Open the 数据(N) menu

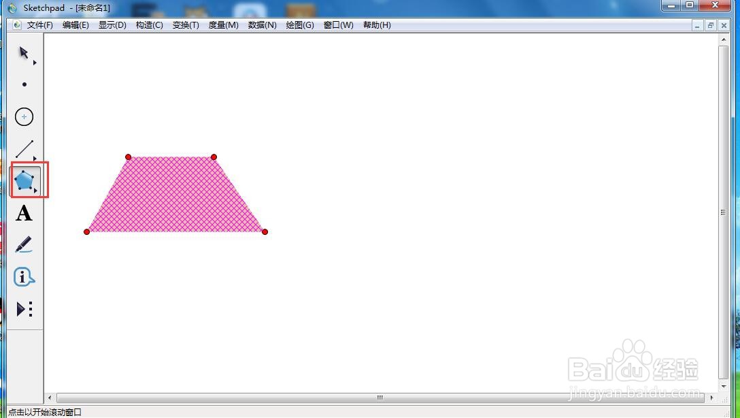[262, 25]
